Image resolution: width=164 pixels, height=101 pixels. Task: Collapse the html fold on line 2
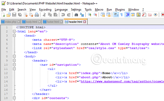[x=14, y=31]
